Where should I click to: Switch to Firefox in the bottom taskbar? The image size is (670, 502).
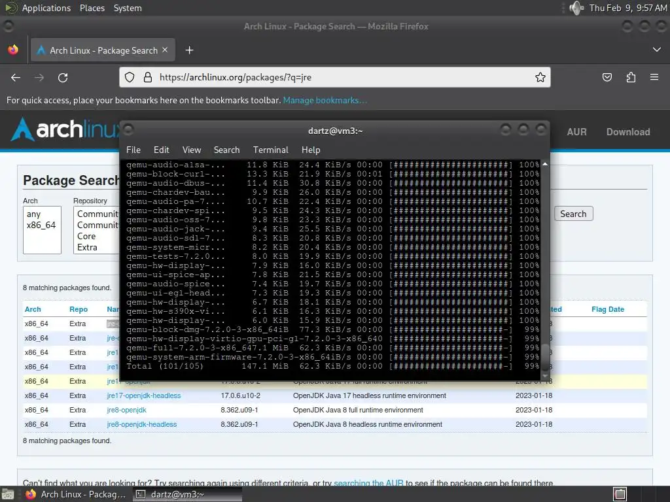76,494
